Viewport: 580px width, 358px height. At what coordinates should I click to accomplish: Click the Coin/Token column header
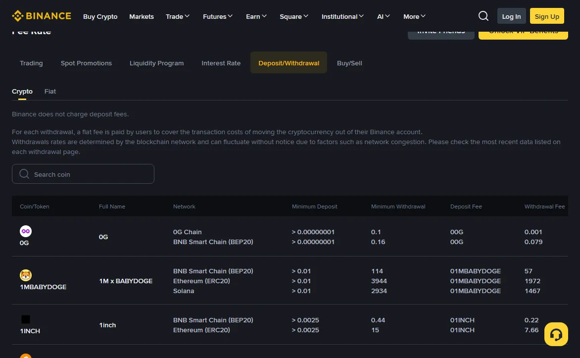tap(35, 206)
